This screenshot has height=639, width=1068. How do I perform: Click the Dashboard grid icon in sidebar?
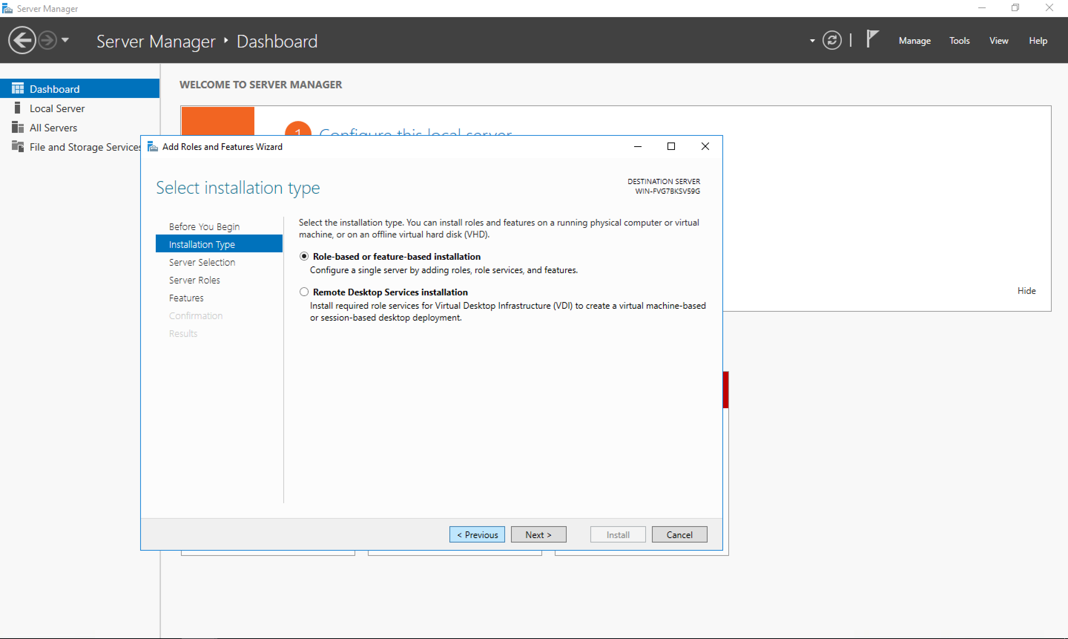point(18,89)
